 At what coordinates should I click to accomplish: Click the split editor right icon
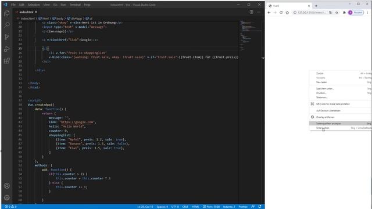point(251,12)
